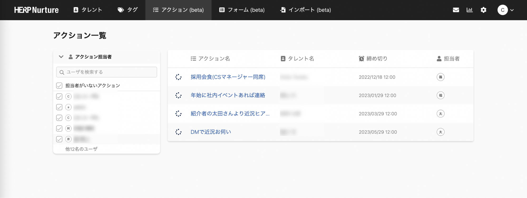Collapse the アクション担当者 filter panel
The image size is (527, 198).
click(61, 57)
